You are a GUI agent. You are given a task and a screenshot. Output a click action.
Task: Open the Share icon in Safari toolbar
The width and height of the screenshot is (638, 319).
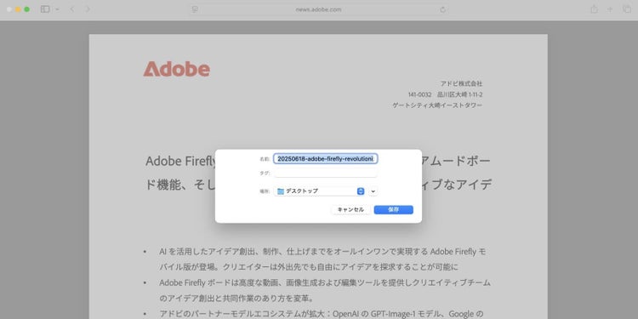594,9
